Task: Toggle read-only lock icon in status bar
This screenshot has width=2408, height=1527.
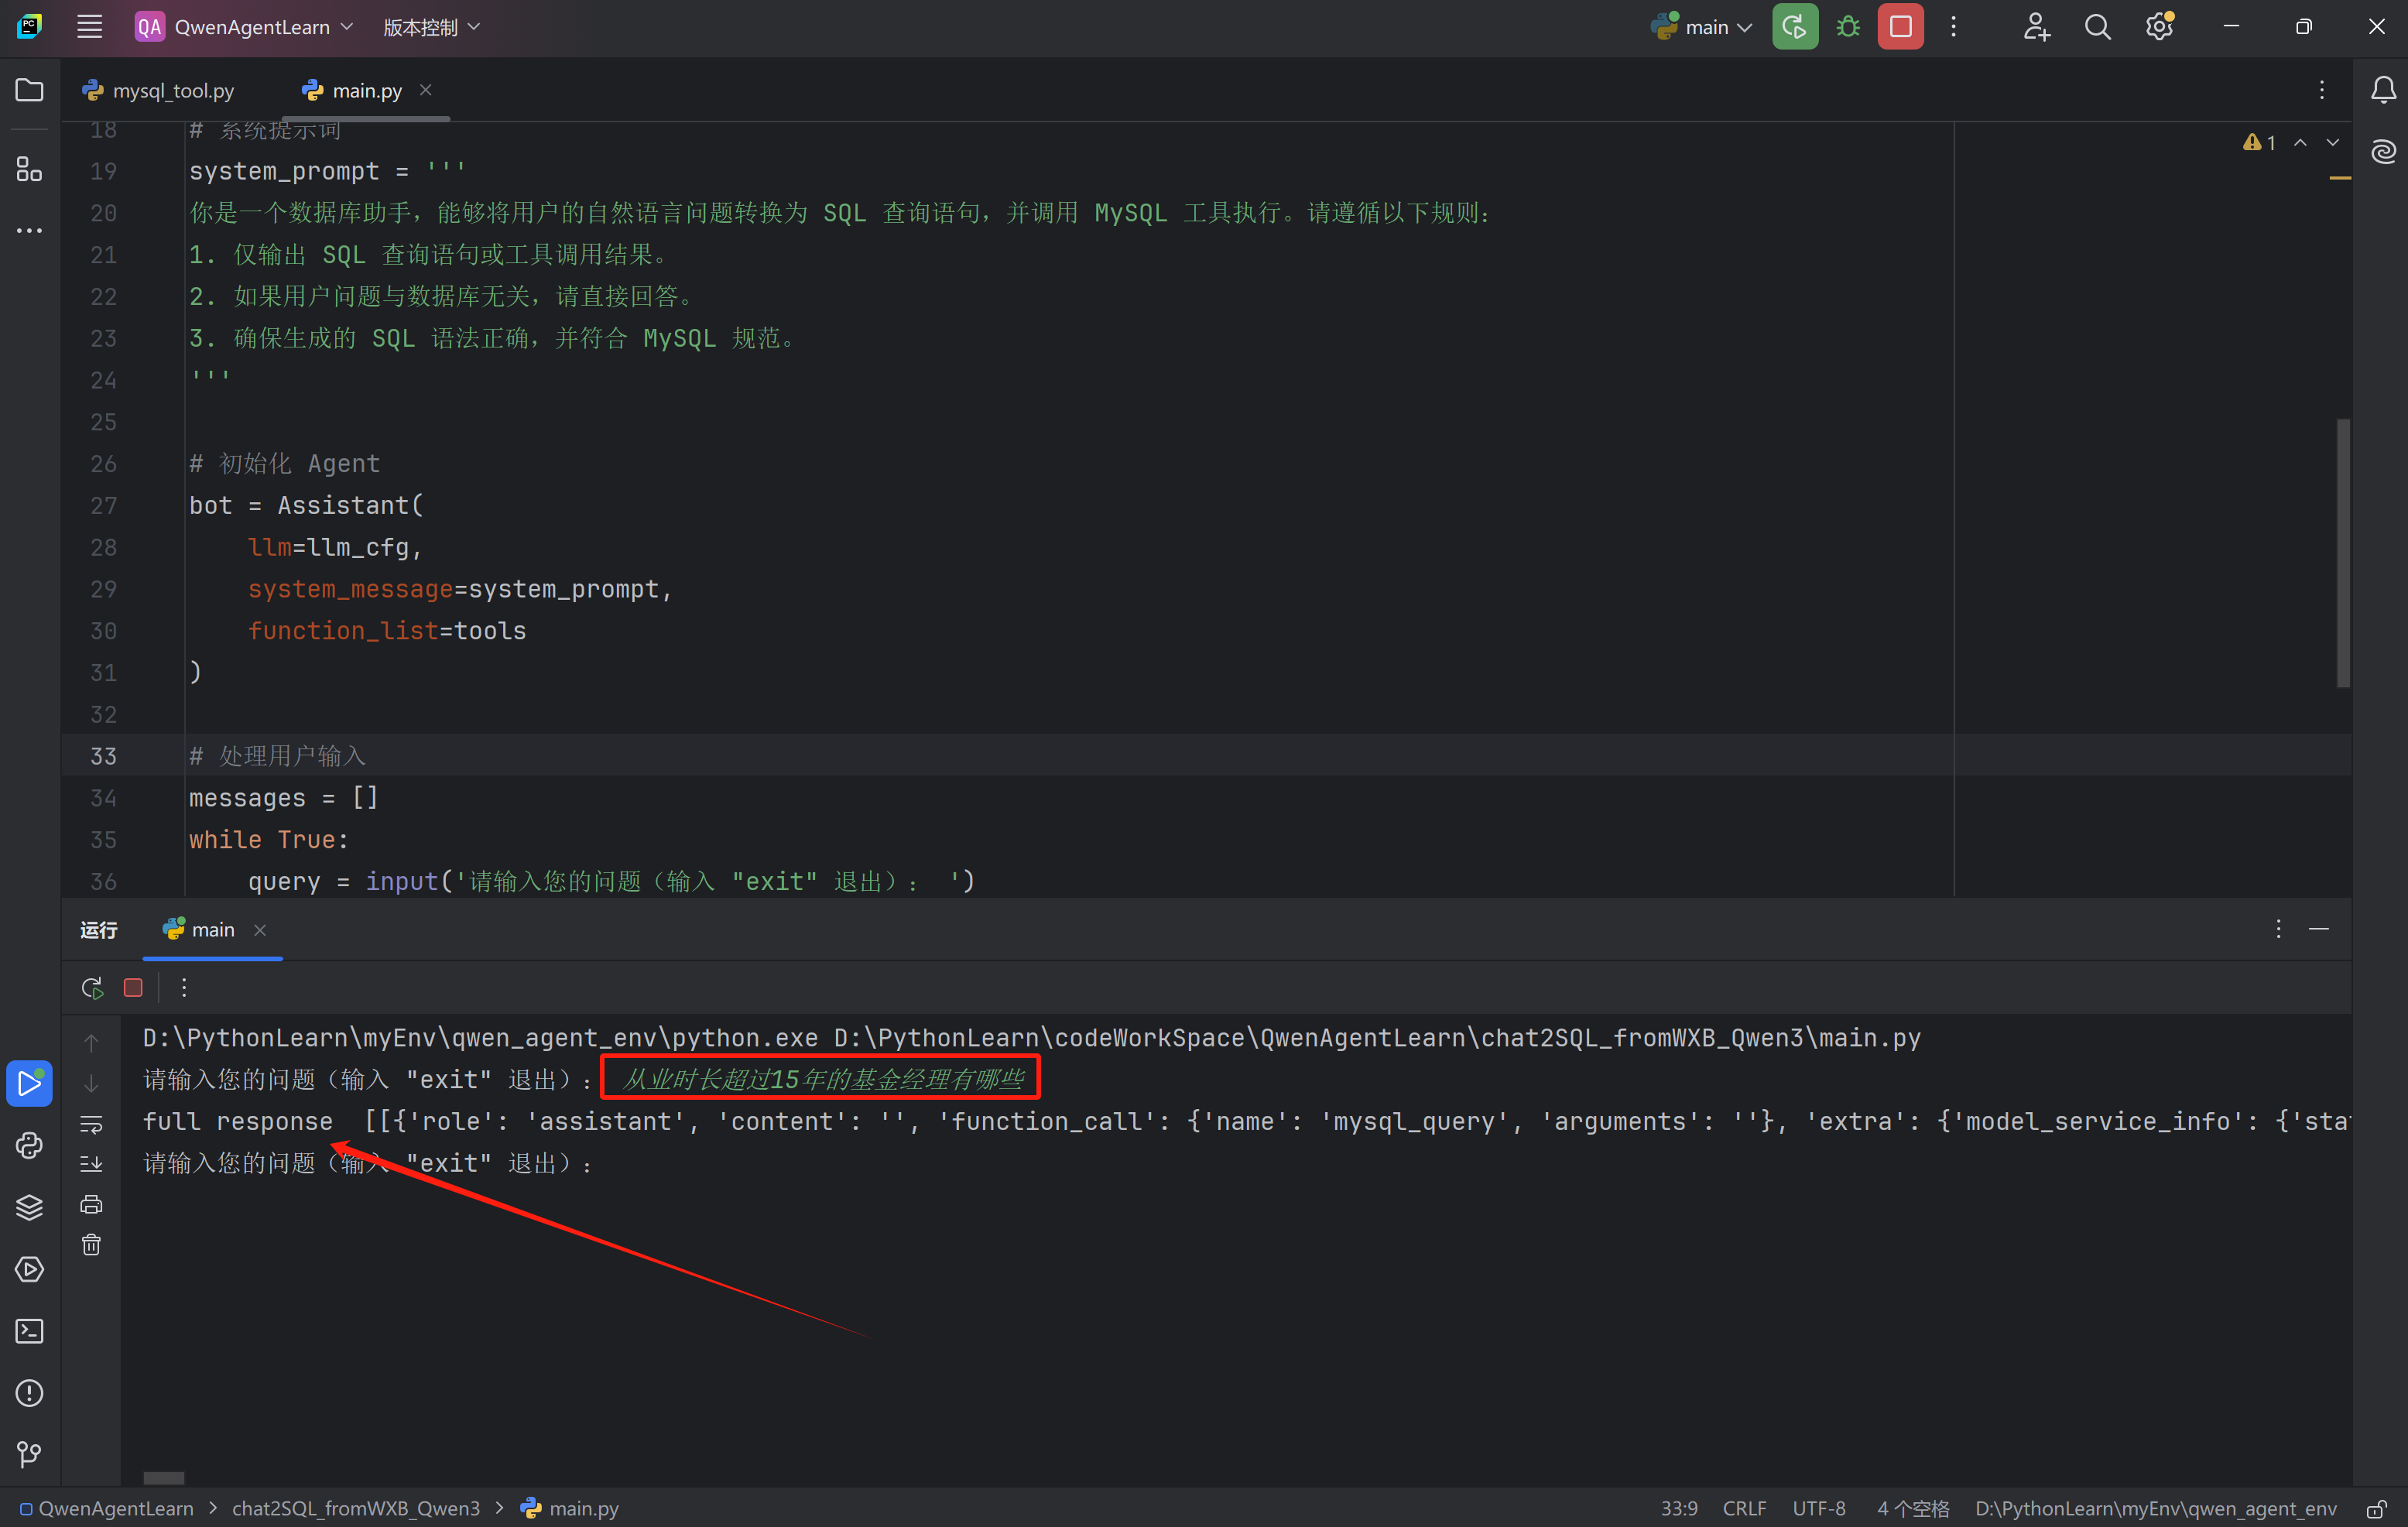Action: 2377,1508
